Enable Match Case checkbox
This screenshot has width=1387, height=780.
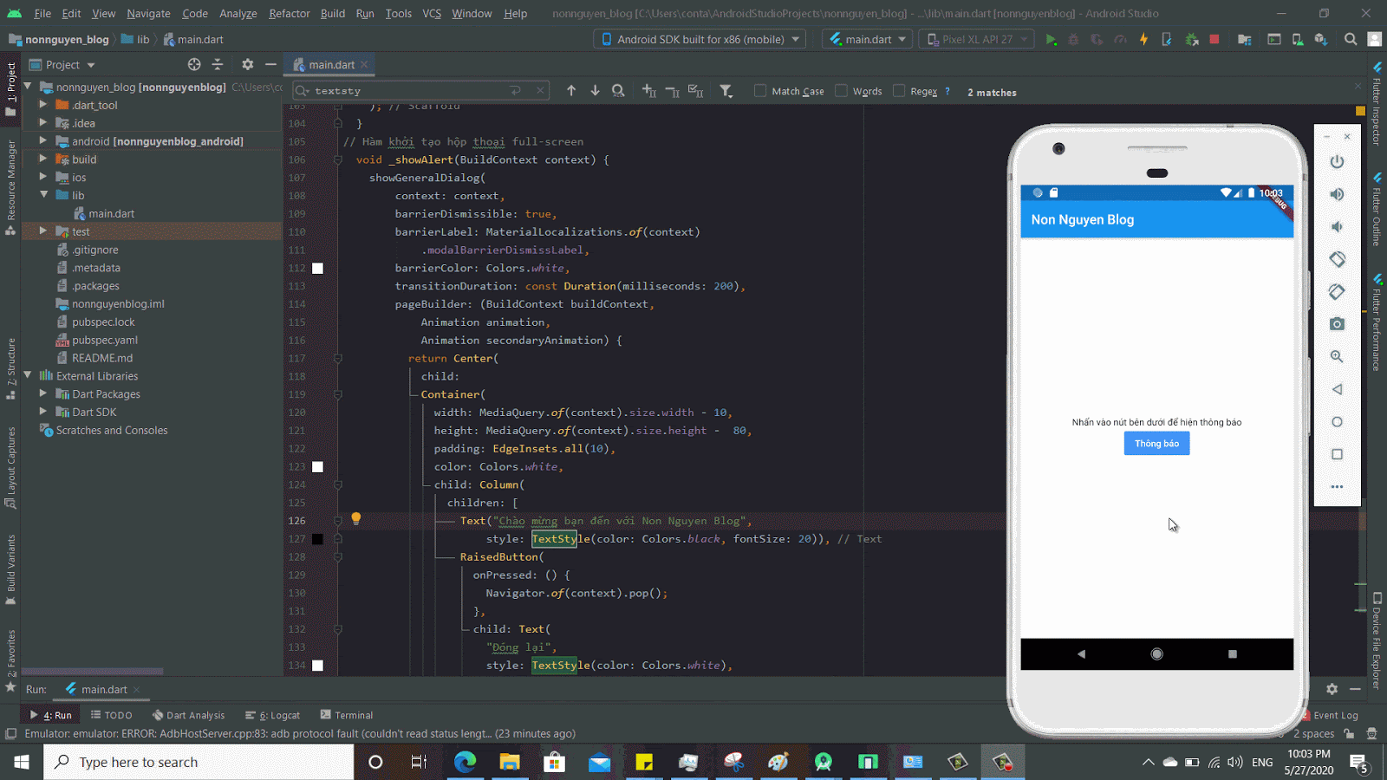pyautogui.click(x=760, y=90)
